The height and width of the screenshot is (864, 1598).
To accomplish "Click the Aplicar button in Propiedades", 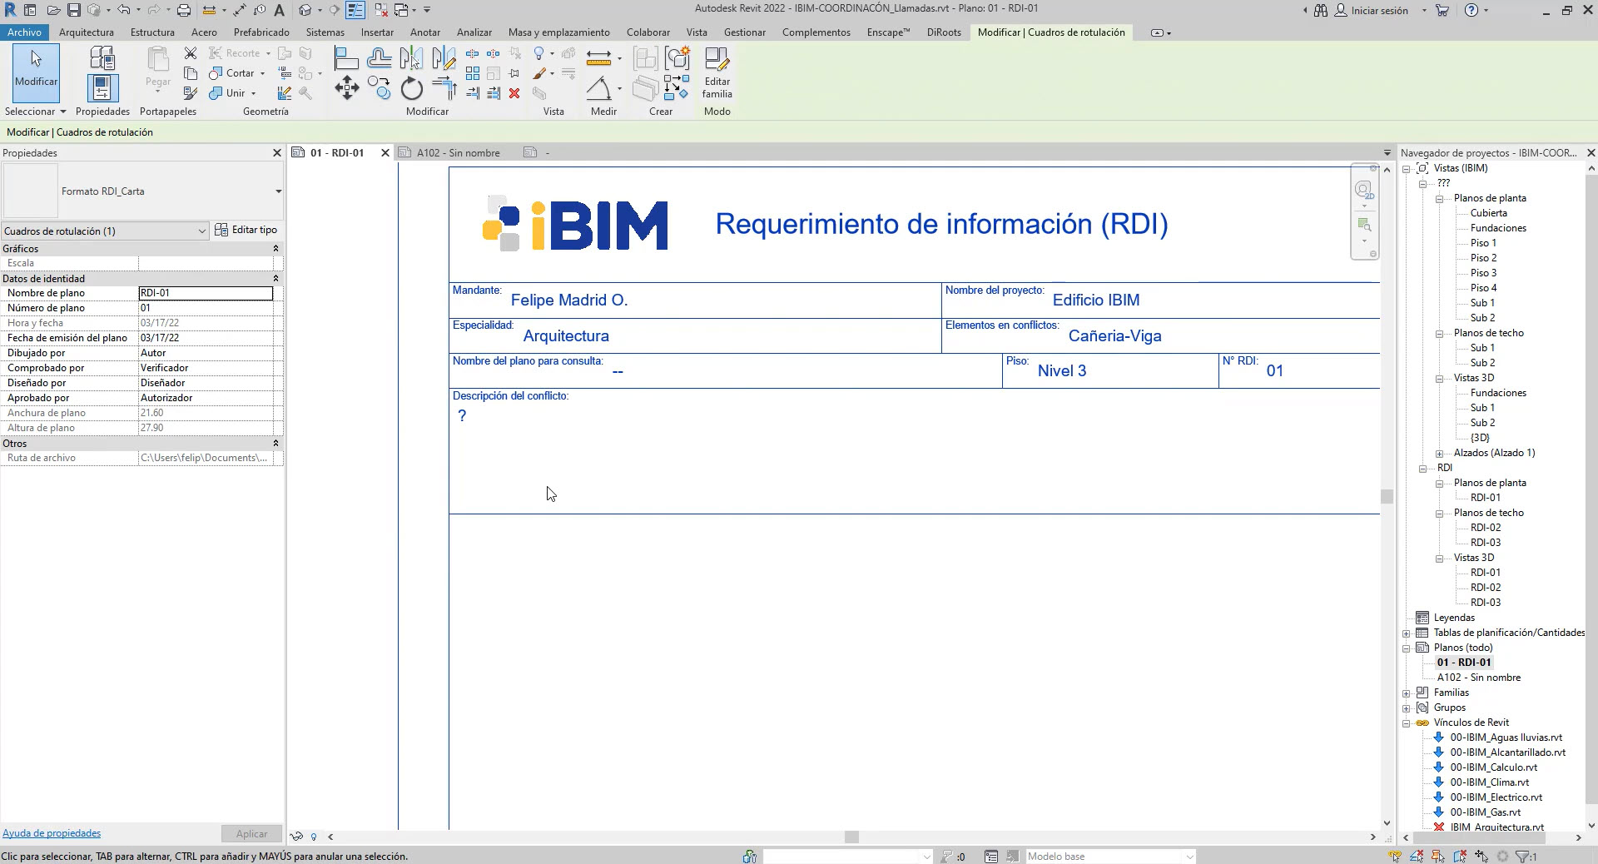I will tap(251, 833).
